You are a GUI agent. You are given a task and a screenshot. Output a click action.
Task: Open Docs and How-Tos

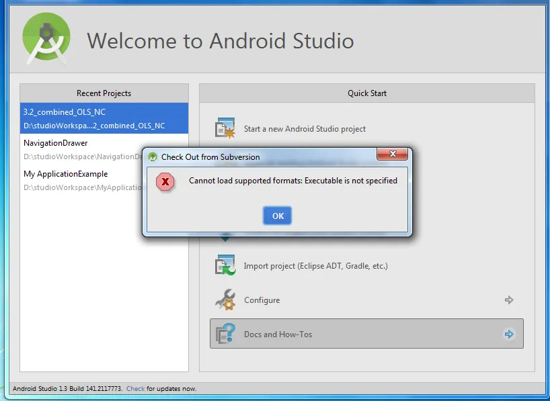click(x=366, y=334)
